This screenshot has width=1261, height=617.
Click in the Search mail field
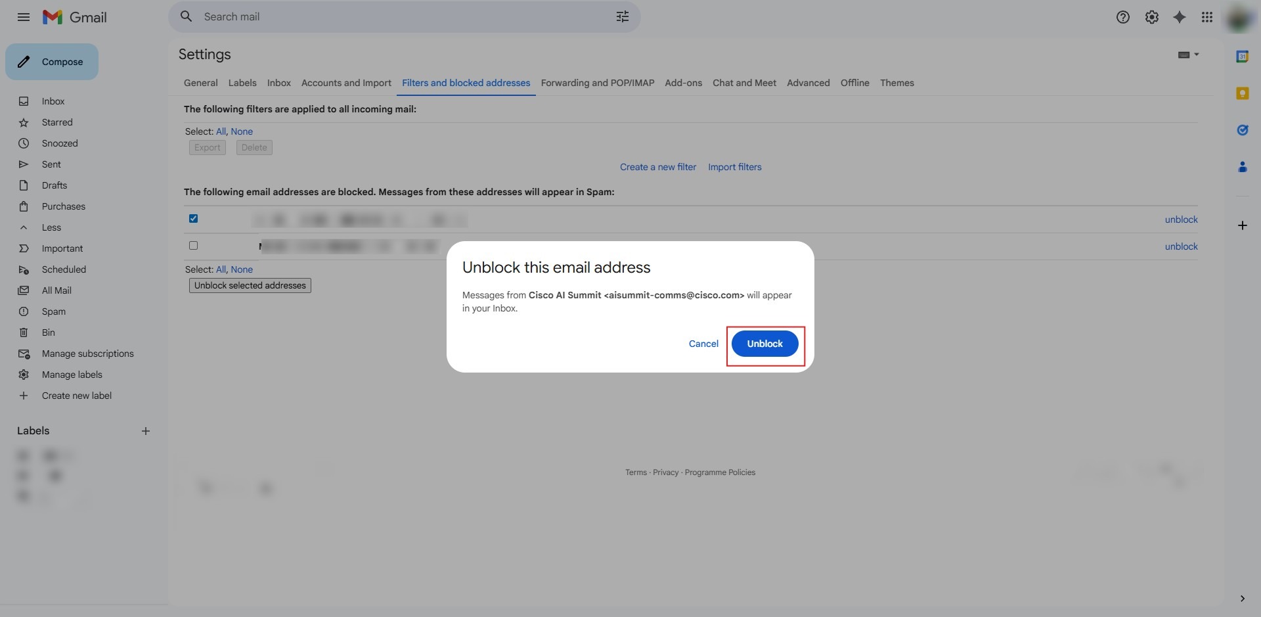394,17
